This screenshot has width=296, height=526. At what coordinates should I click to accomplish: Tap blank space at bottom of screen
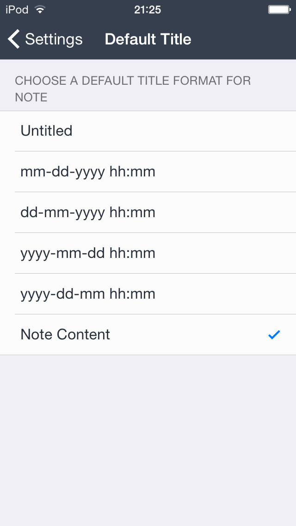tap(148, 505)
